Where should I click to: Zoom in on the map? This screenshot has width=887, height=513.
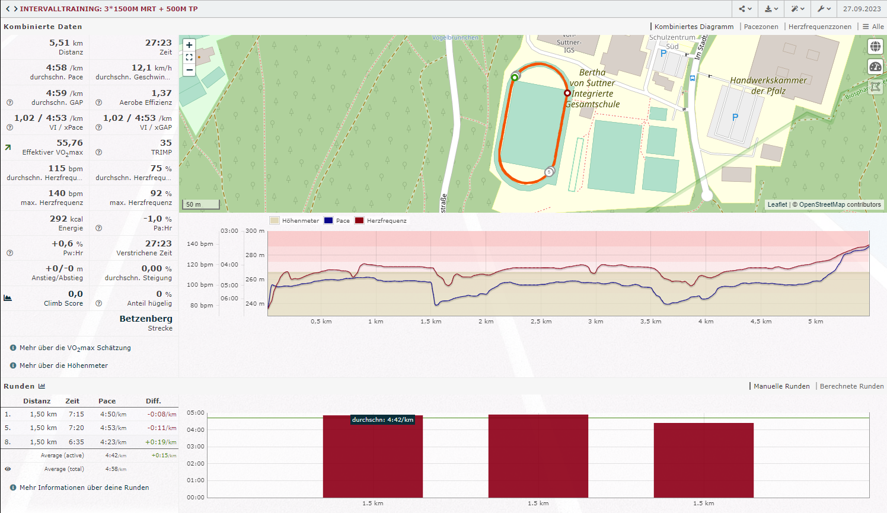[189, 45]
